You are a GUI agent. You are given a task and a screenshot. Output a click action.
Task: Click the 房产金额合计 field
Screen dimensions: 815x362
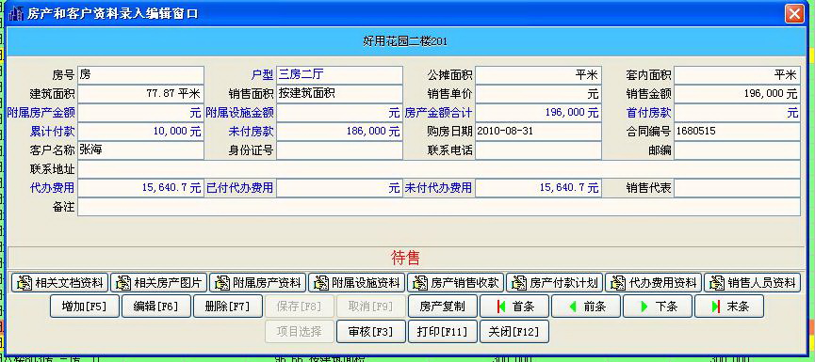538,113
